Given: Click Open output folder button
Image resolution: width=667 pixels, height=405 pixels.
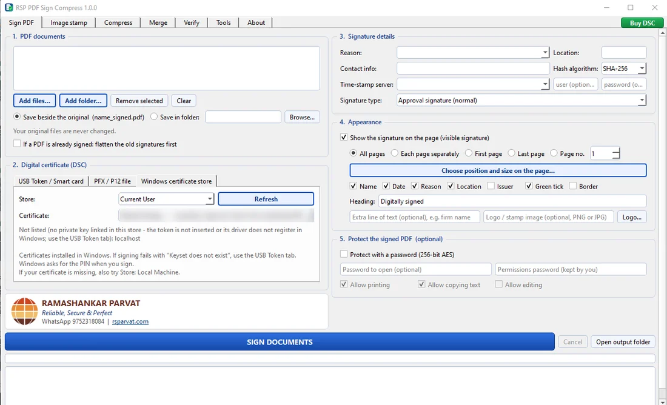Looking at the screenshot, I should pos(623,342).
